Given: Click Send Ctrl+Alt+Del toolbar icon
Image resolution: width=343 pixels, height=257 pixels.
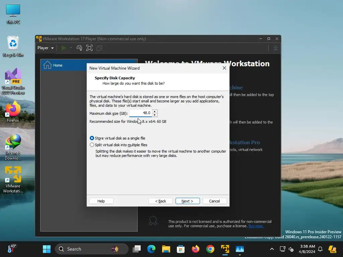Looking at the screenshot, I should tap(79, 48).
